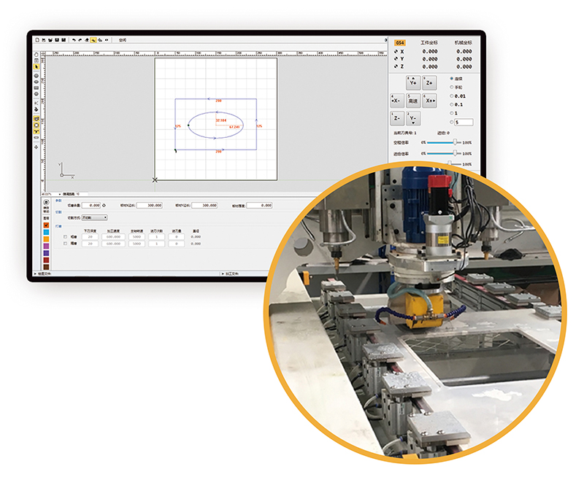The height and width of the screenshot is (488, 584).
Task: Click the 空程倍率 slider handle
Action: pos(456,143)
